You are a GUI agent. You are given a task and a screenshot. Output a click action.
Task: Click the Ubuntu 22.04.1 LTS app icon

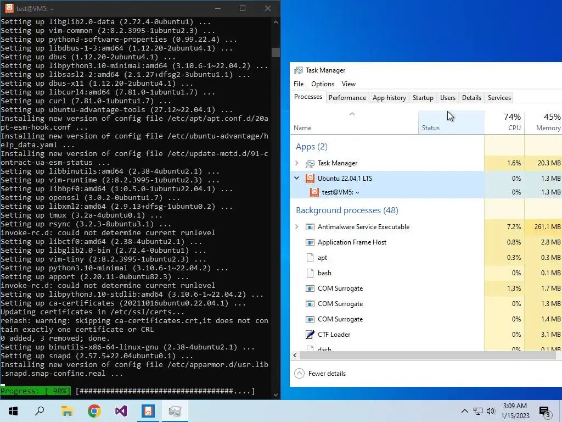pyautogui.click(x=310, y=179)
